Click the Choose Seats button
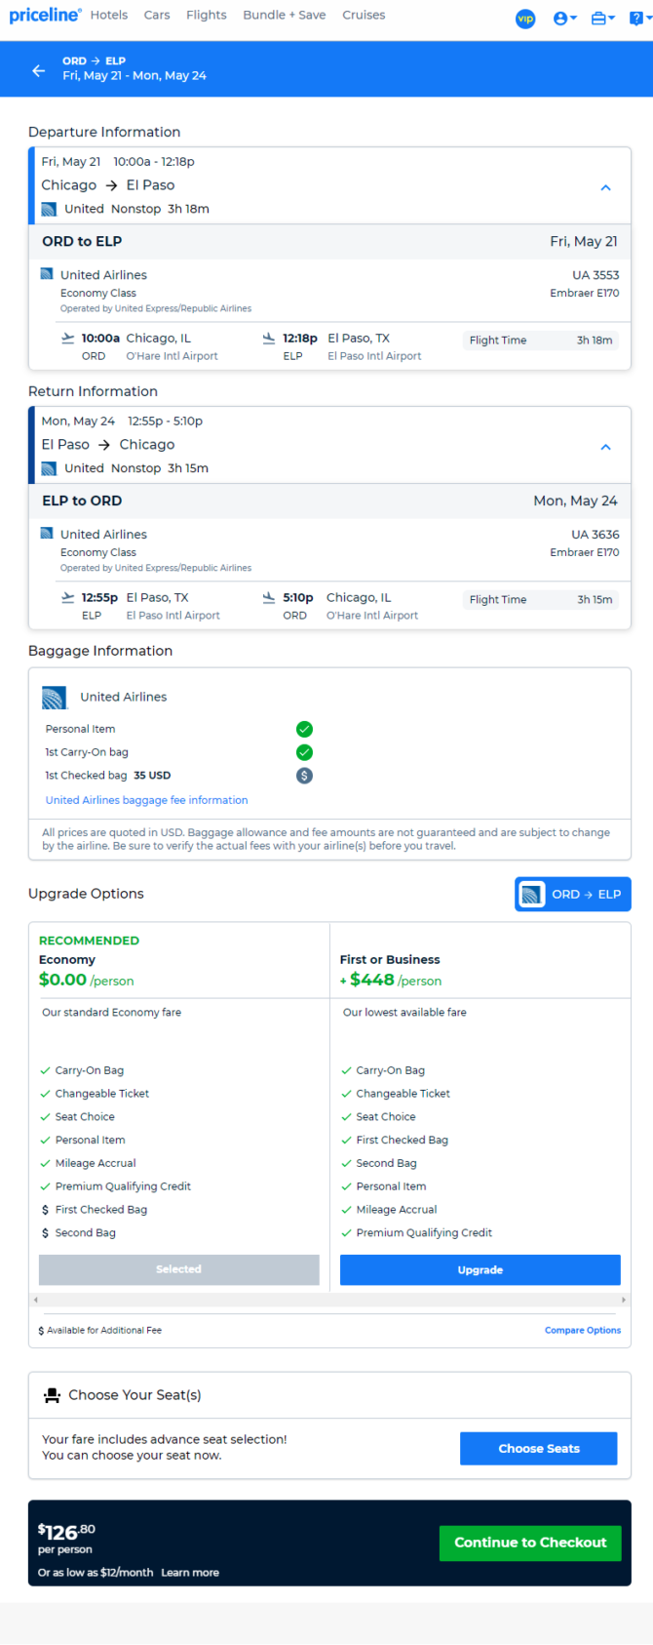653x1645 pixels. 539,1449
